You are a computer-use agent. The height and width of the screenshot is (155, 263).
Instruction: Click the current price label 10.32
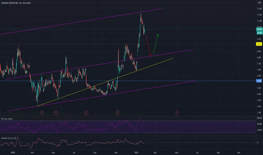coord(259,29)
